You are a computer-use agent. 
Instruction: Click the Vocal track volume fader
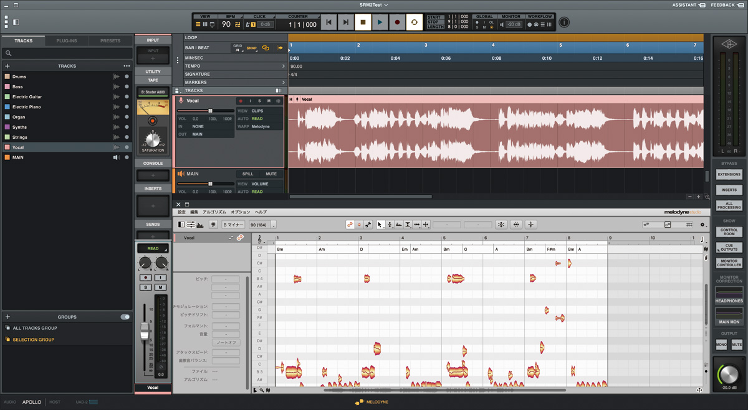210,111
